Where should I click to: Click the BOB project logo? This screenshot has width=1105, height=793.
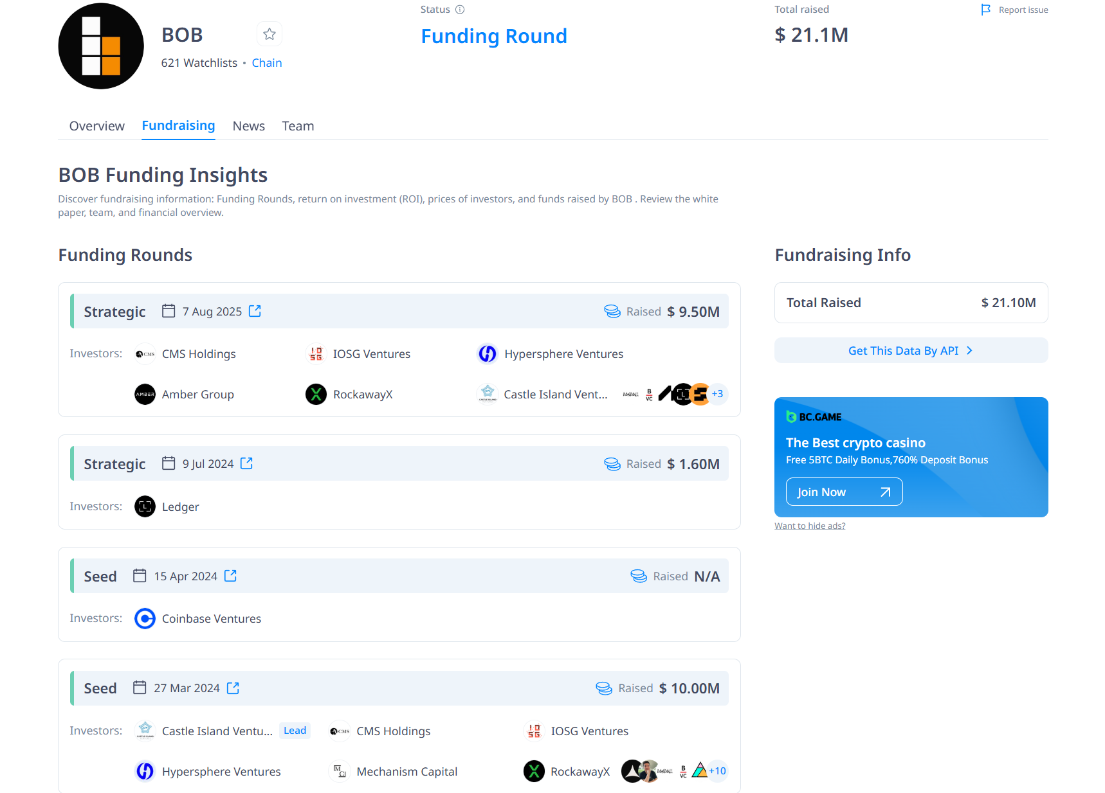(101, 46)
